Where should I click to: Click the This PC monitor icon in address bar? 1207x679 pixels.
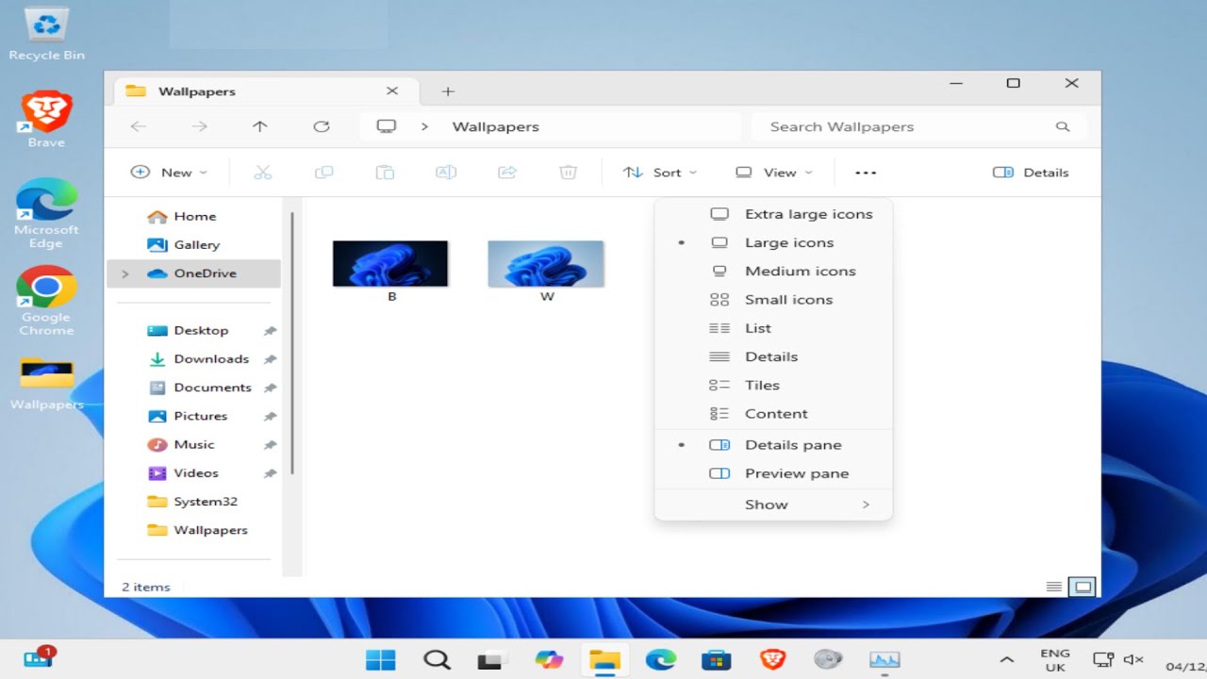[386, 126]
